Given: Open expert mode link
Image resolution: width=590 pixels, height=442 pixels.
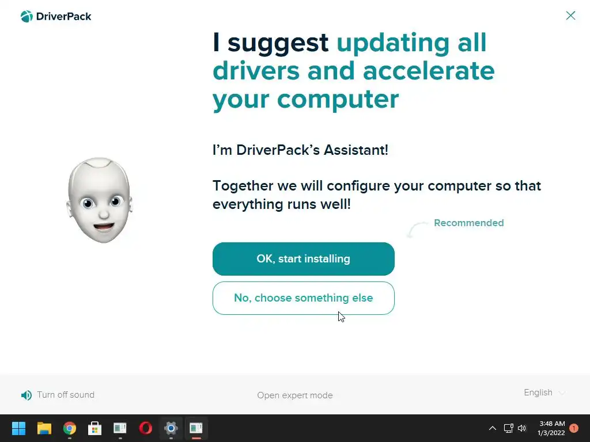Looking at the screenshot, I should coord(295,395).
